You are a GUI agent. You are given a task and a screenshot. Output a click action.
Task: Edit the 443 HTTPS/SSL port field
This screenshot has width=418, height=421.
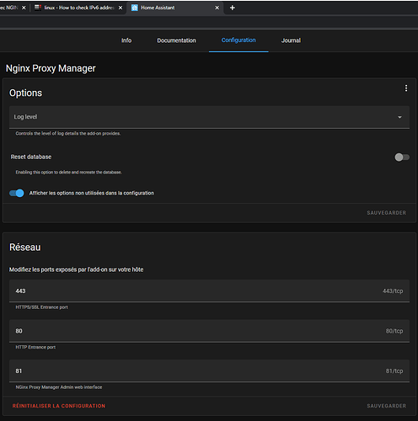(209, 290)
